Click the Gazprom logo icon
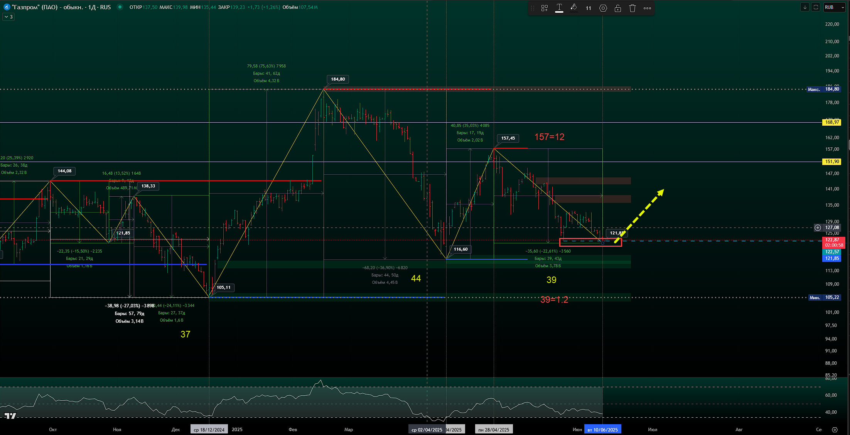The image size is (850, 435). (7, 7)
